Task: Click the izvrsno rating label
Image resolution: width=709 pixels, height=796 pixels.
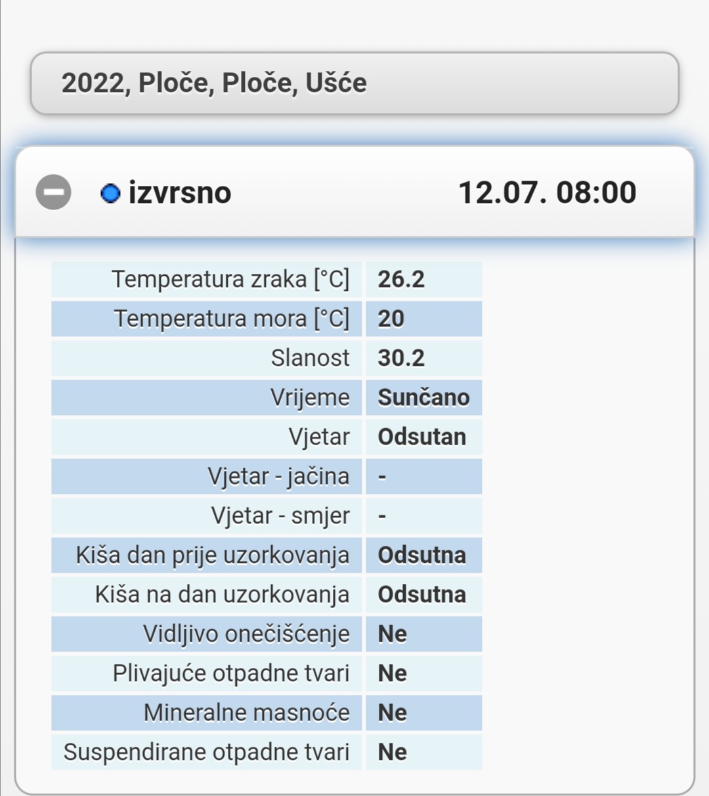Action: 180,193
